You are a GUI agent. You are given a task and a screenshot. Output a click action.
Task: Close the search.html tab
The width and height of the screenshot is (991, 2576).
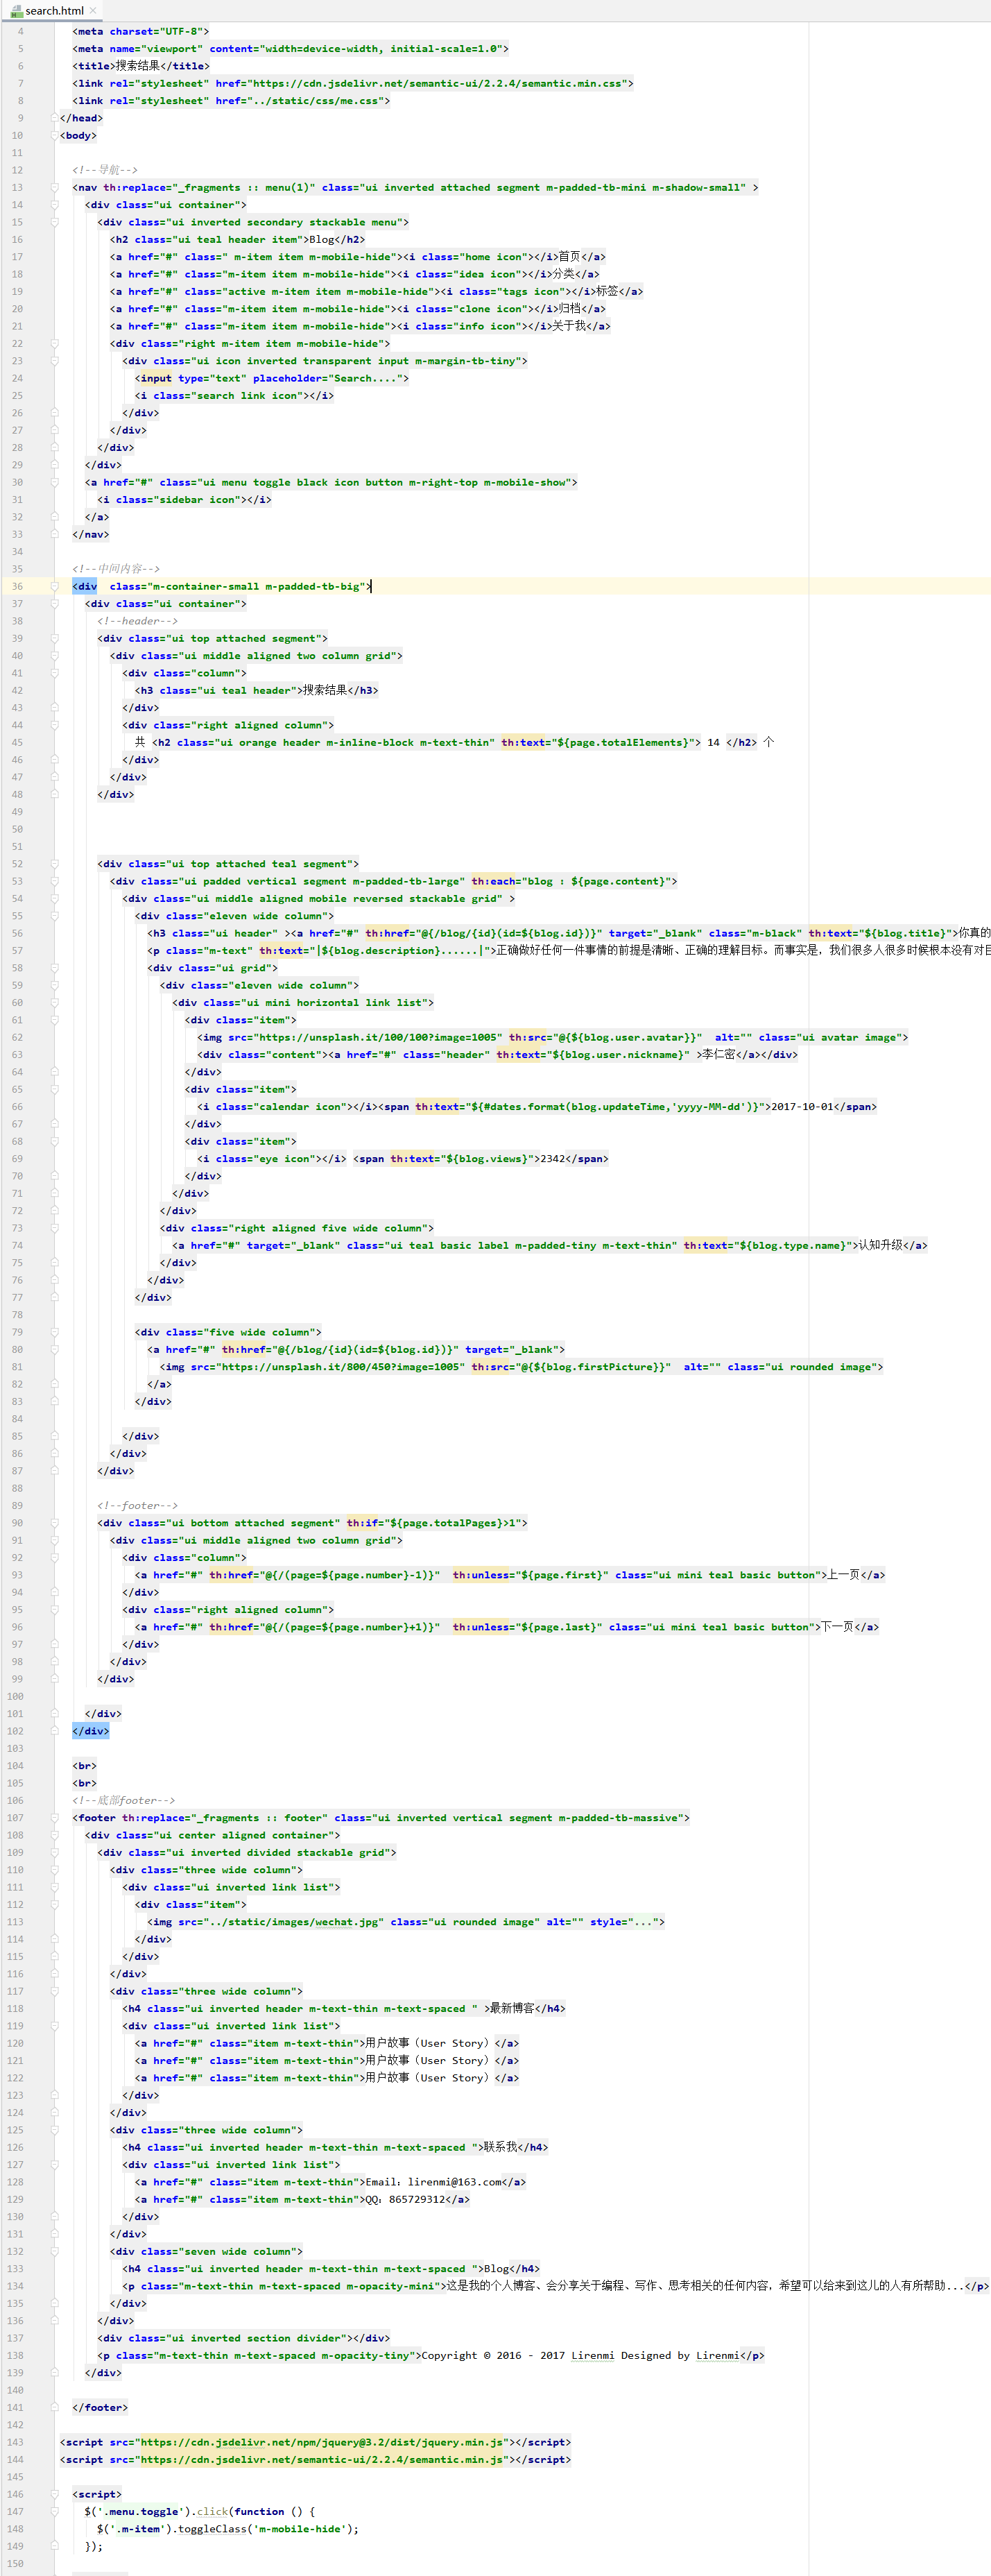[93, 11]
